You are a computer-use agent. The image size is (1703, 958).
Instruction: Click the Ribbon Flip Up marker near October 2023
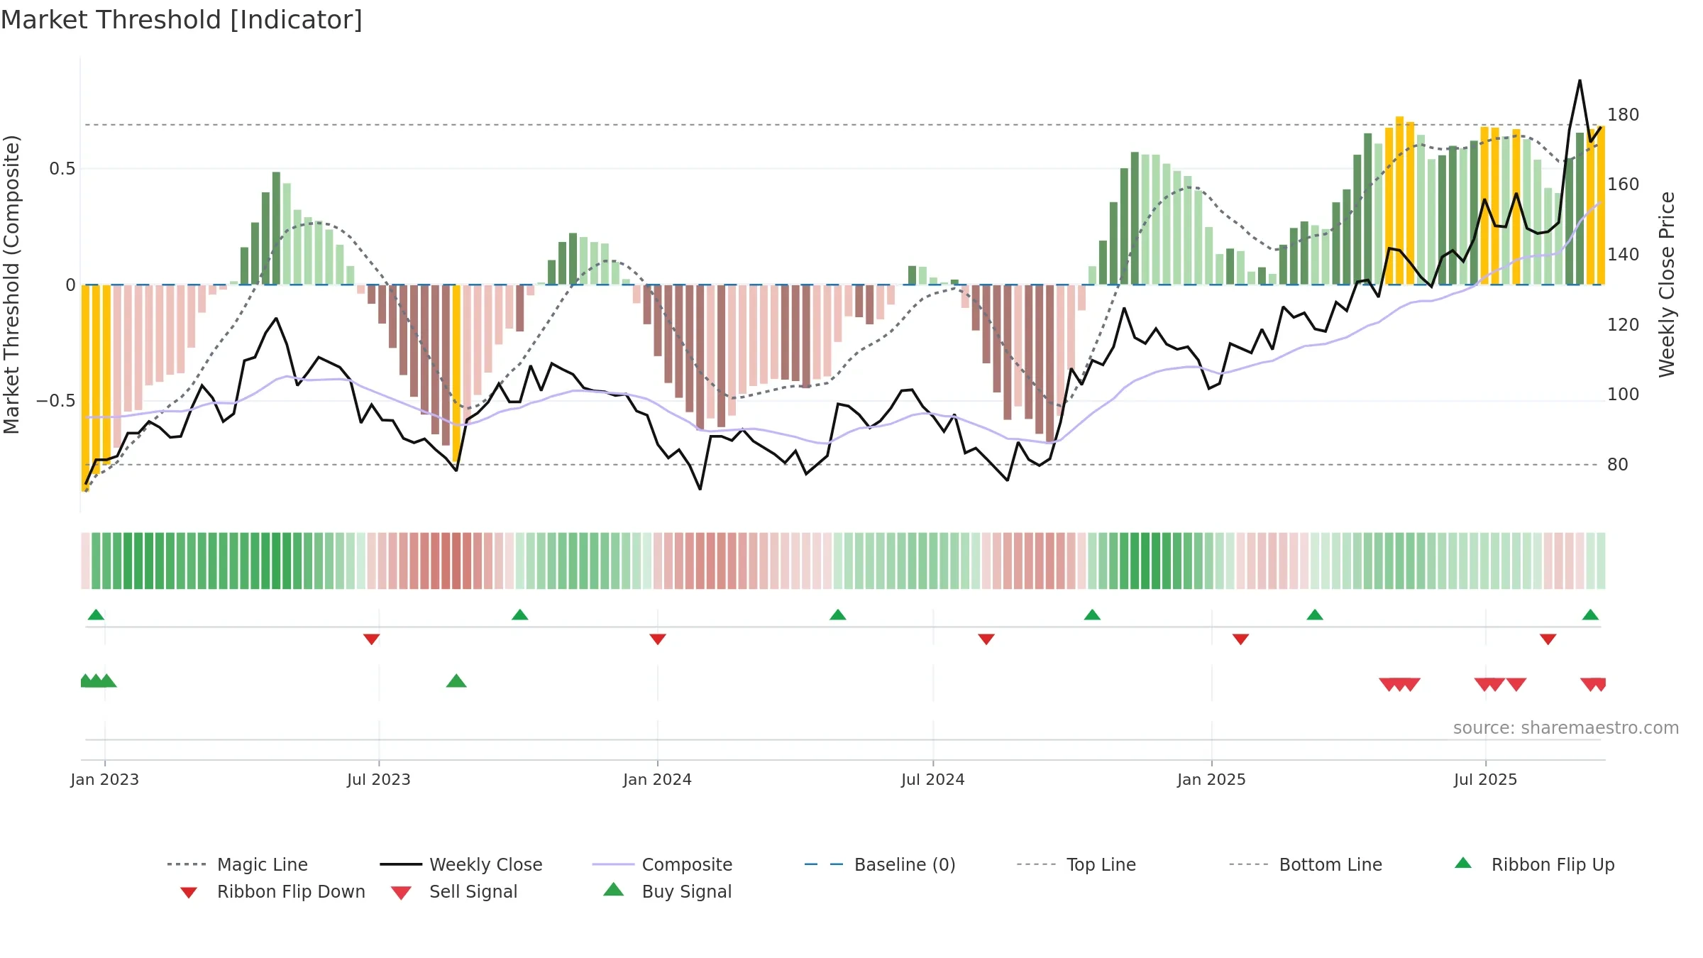click(x=519, y=615)
